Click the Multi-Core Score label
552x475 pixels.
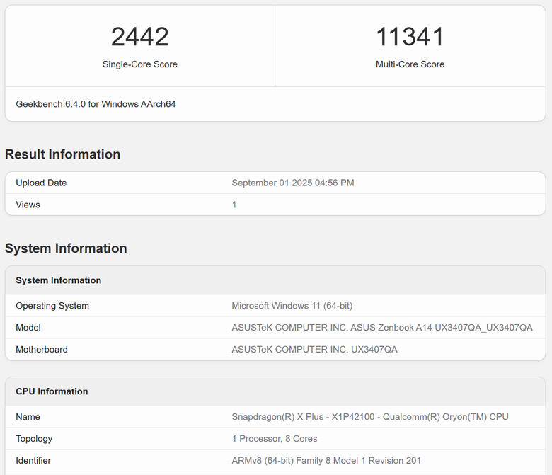pyautogui.click(x=410, y=64)
